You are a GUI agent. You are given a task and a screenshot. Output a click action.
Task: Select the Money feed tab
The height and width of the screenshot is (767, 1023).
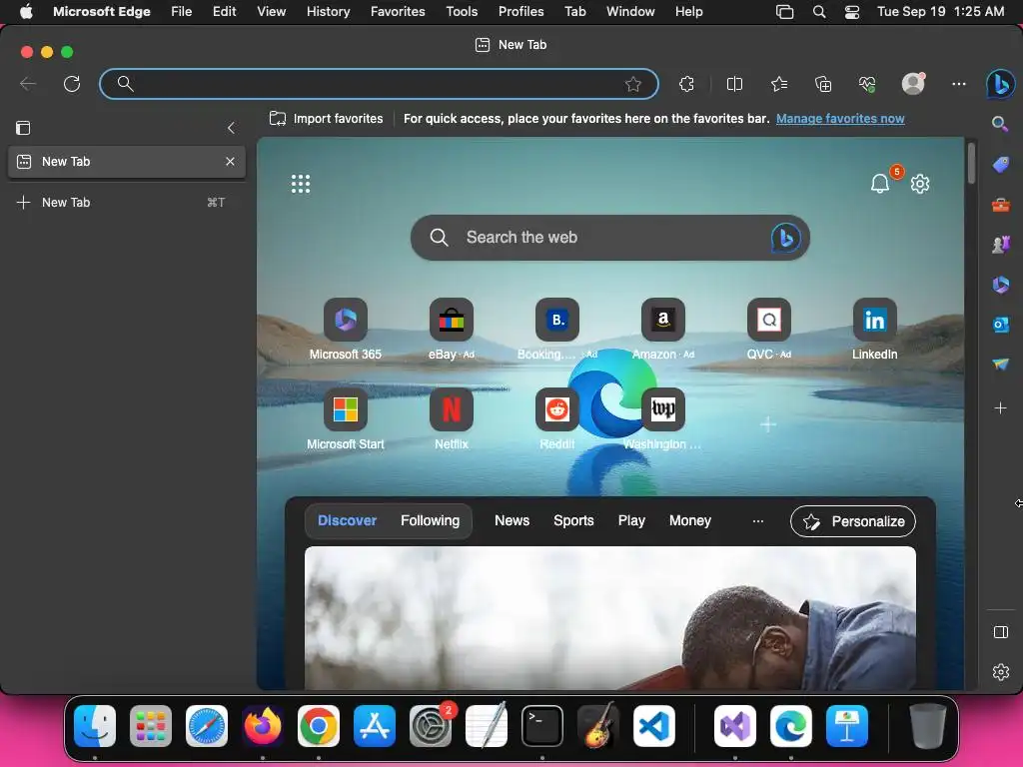689,520
